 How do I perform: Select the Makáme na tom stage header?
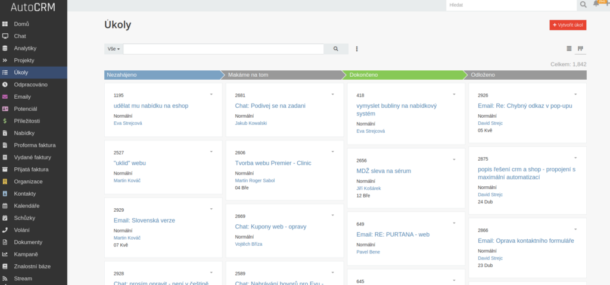(284, 74)
